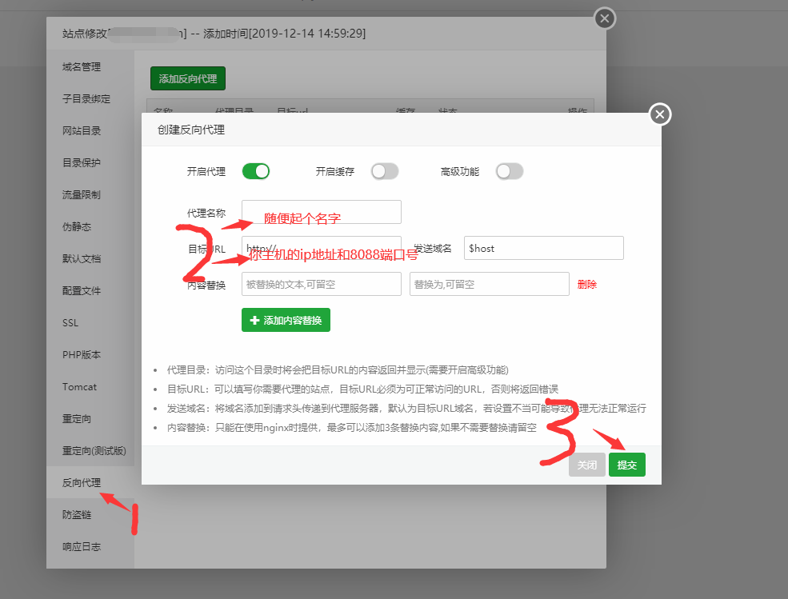Screen dimensions: 788x599
Task: Click the 添加内容替换 button
Action: (x=286, y=320)
